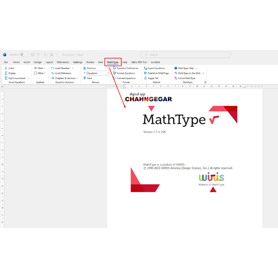
Task: Click the right indent marker on ruler
Action: (x=244, y=87)
